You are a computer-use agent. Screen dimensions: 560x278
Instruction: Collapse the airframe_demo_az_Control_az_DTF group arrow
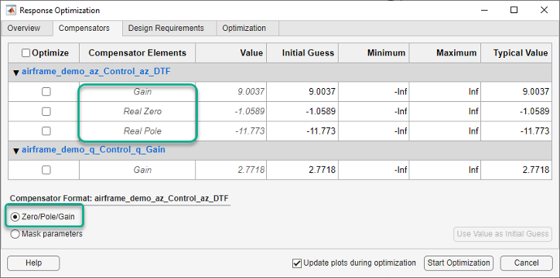point(16,73)
